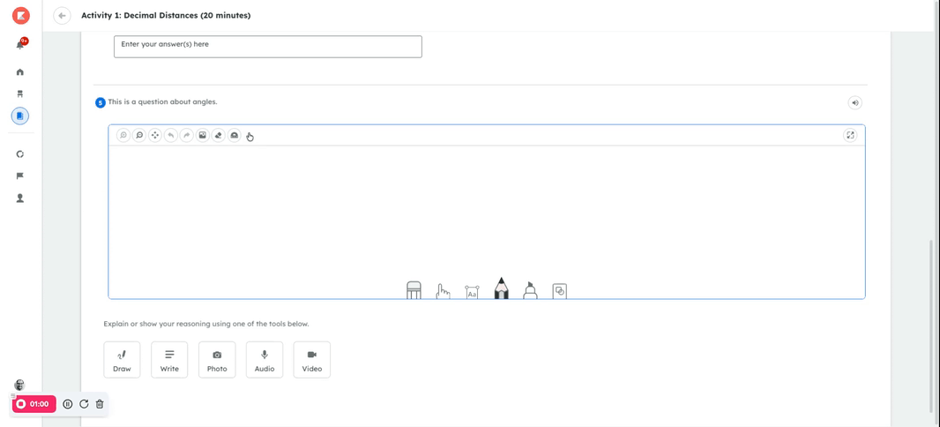The width and height of the screenshot is (940, 427).
Task: Pick the text box tool at canvas bottom
Action: point(472,292)
